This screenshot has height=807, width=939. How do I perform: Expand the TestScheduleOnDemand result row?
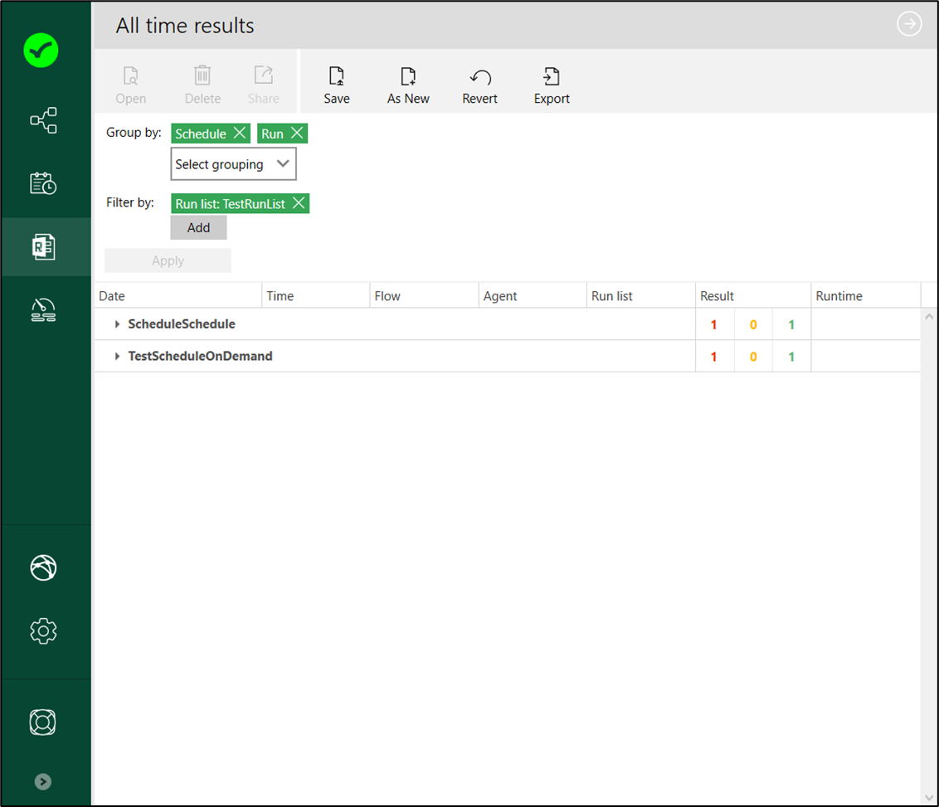tap(117, 356)
